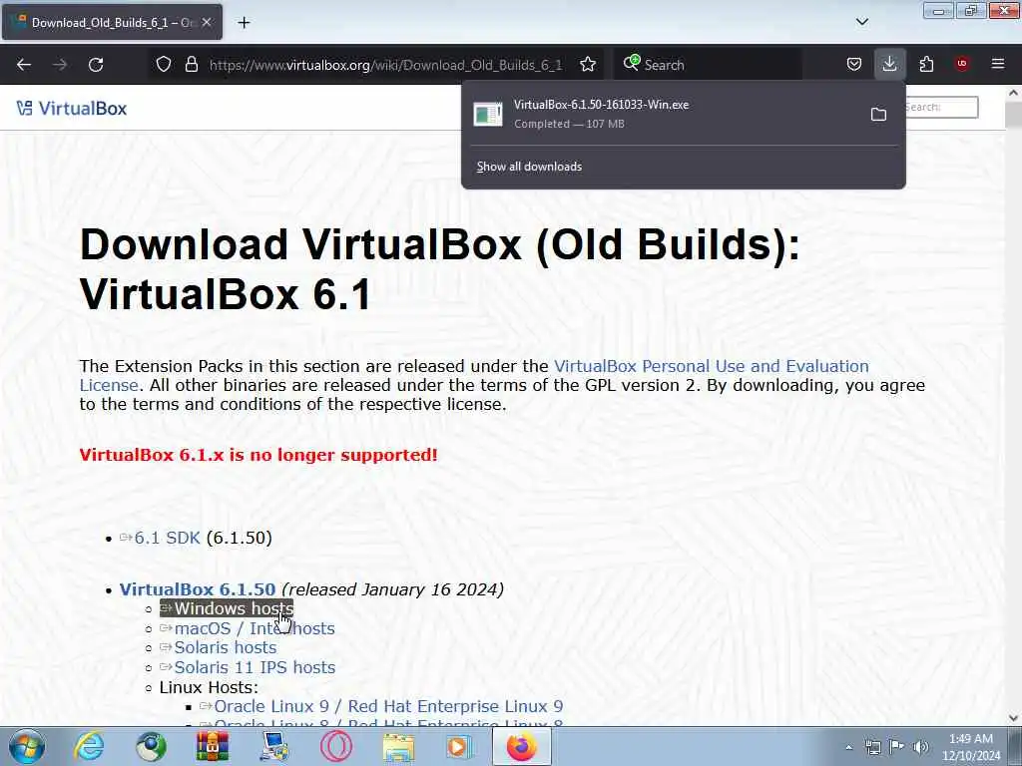Open the volume speaker tray icon

pyautogui.click(x=921, y=747)
